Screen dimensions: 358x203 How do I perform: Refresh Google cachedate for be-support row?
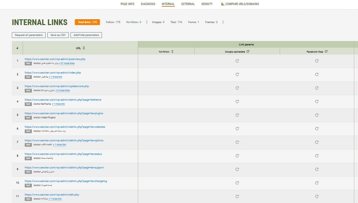click(237, 169)
